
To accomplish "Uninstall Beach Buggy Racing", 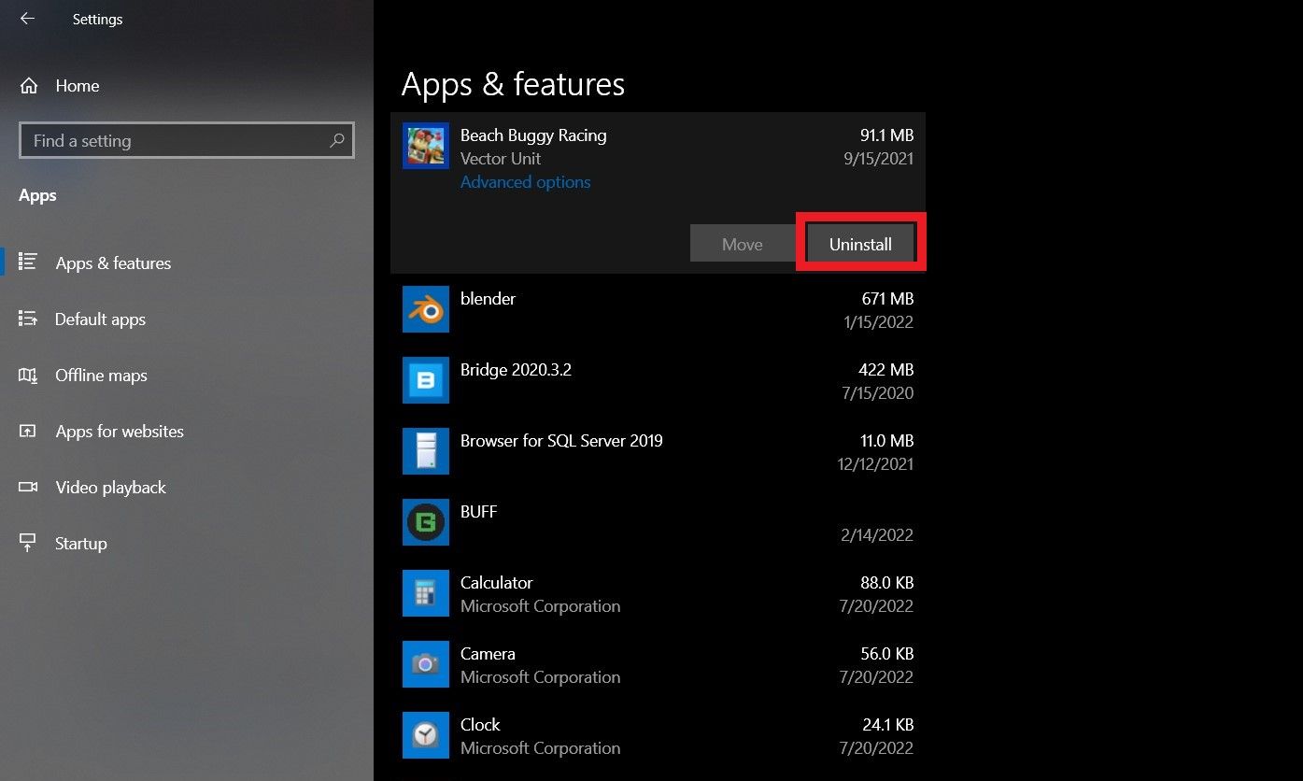I will click(x=859, y=243).
